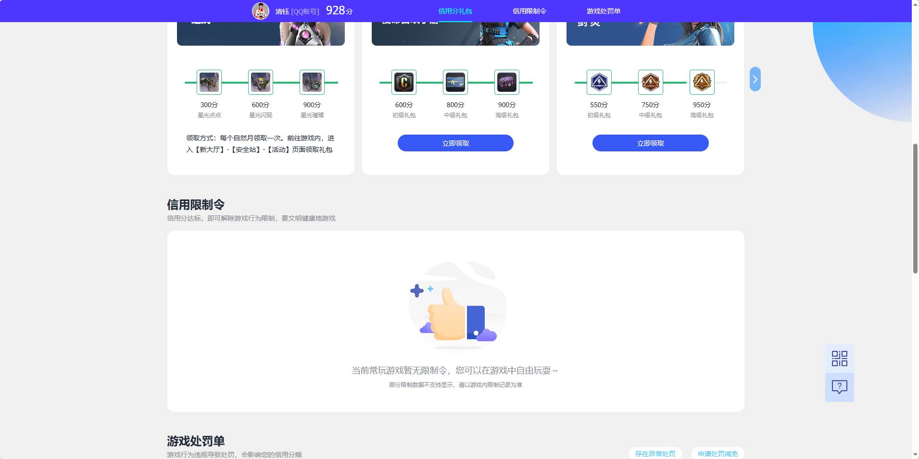Claim the 550分 card via 立即领取
Screen dimensions: 919x459
click(651, 143)
